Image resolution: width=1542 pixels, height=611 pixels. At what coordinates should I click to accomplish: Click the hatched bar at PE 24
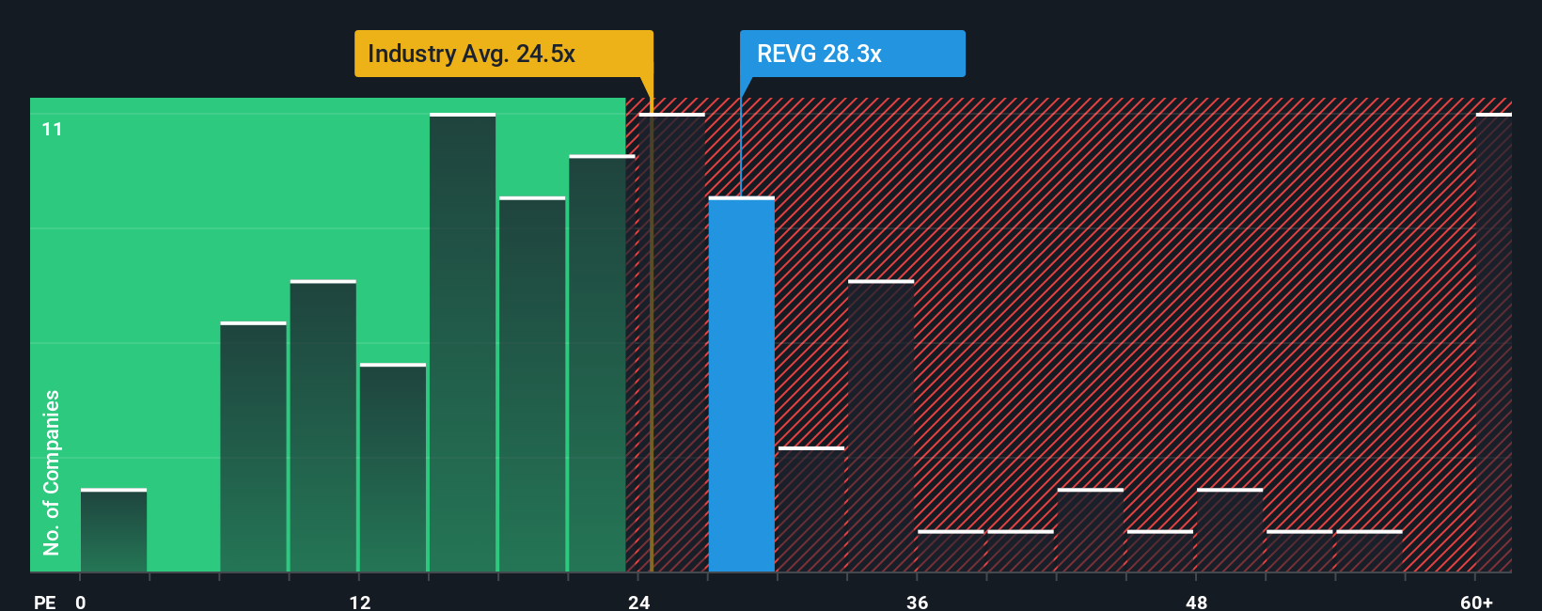click(671, 342)
